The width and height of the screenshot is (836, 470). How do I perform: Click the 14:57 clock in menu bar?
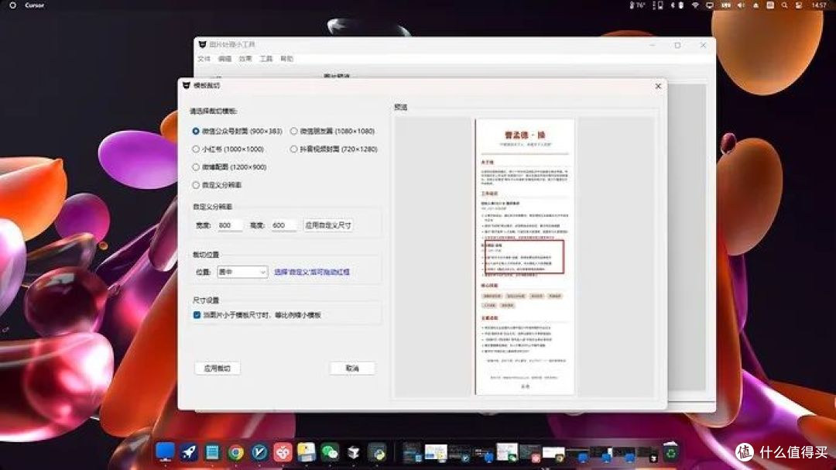pyautogui.click(x=819, y=5)
